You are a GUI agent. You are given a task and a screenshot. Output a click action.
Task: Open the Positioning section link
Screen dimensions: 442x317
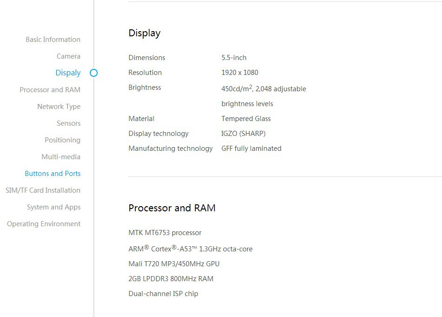(x=62, y=140)
